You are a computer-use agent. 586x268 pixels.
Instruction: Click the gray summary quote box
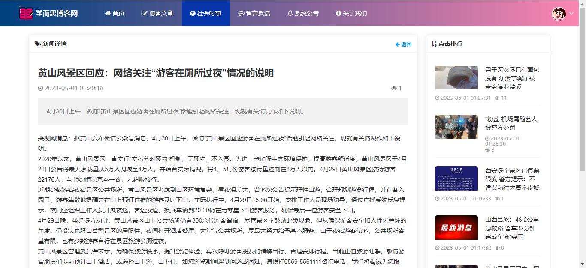tap(223, 111)
